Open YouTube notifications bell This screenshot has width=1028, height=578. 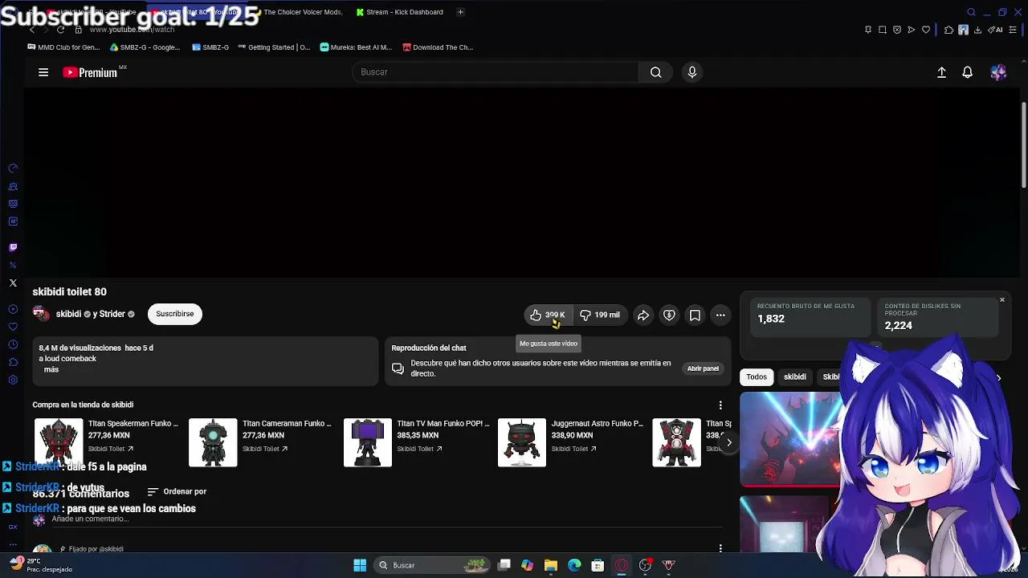[968, 72]
